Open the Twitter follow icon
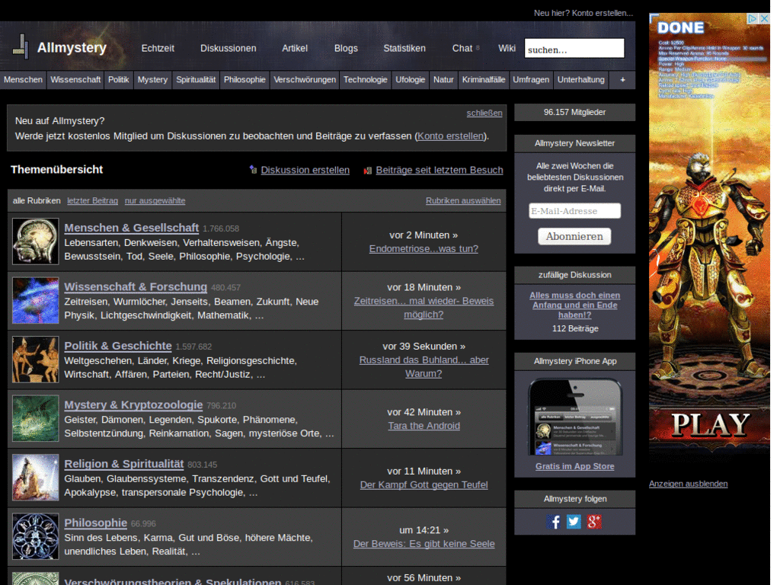Viewport: 780px width, 585px height. click(x=574, y=522)
